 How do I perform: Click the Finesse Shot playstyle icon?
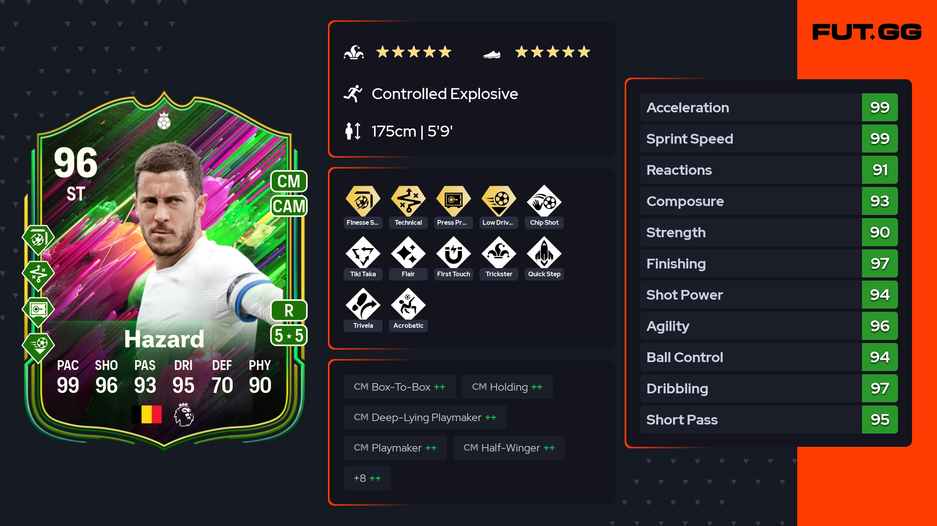363,201
